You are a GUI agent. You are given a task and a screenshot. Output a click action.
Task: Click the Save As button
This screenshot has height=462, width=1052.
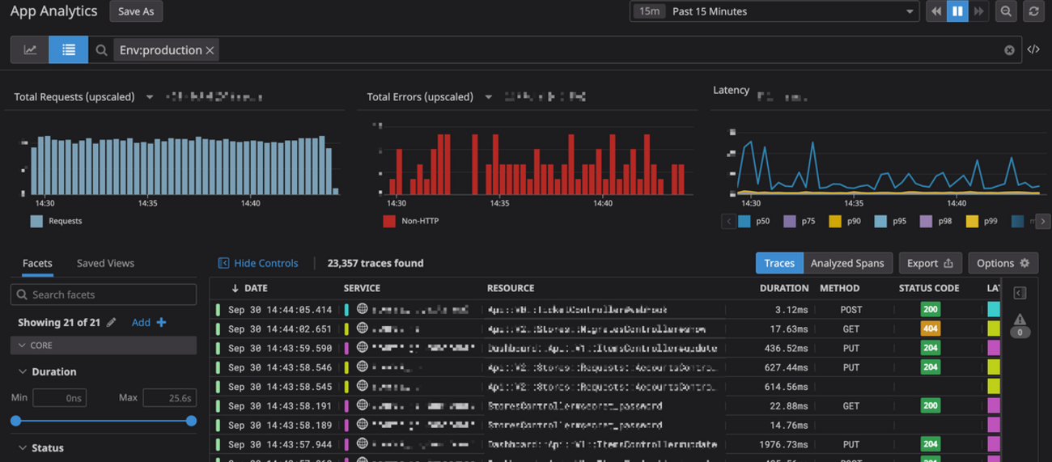pyautogui.click(x=136, y=11)
